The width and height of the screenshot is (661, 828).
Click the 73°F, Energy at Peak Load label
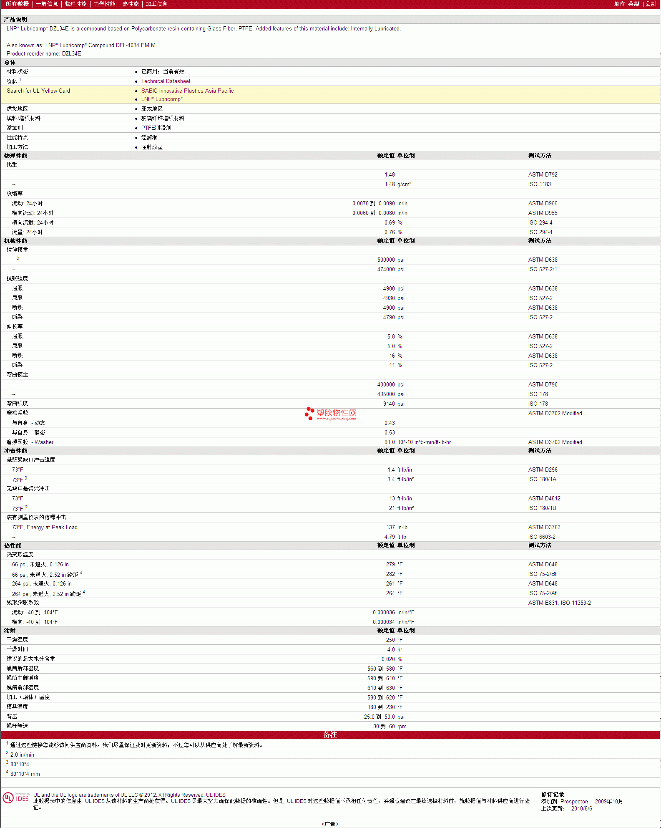(45, 528)
